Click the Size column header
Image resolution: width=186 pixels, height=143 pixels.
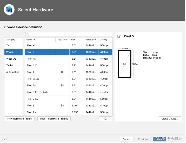[x=77, y=40]
